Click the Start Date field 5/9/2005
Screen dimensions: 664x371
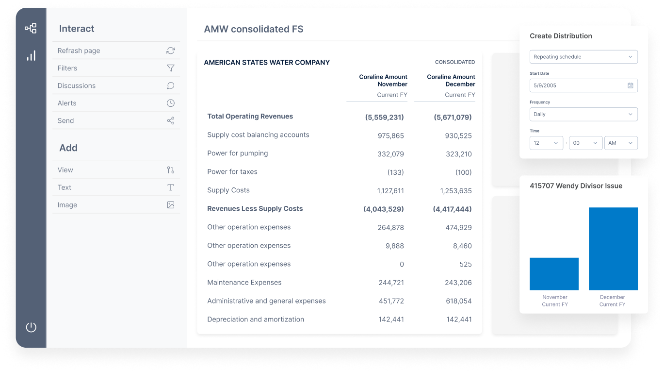coord(577,85)
